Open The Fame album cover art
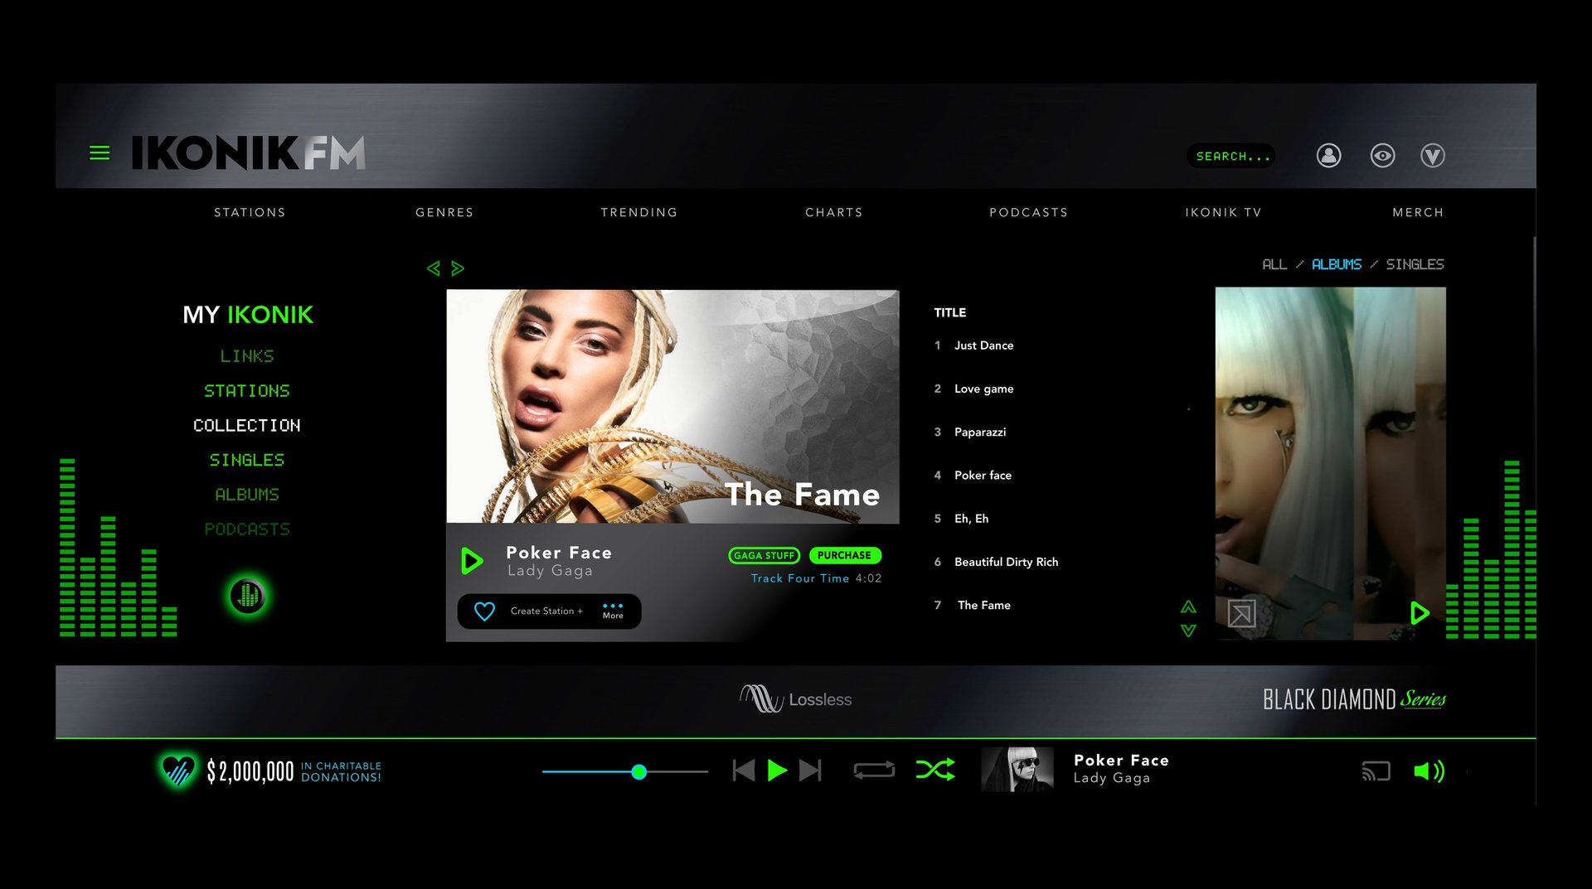 [x=672, y=406]
